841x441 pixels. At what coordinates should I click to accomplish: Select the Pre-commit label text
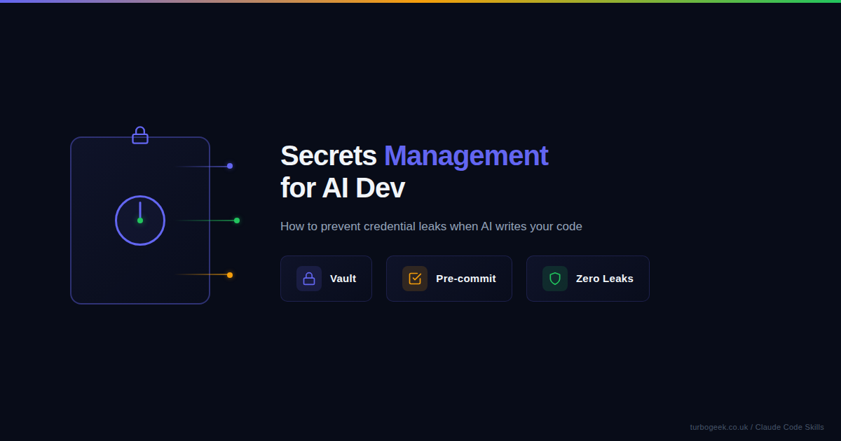[x=465, y=279]
